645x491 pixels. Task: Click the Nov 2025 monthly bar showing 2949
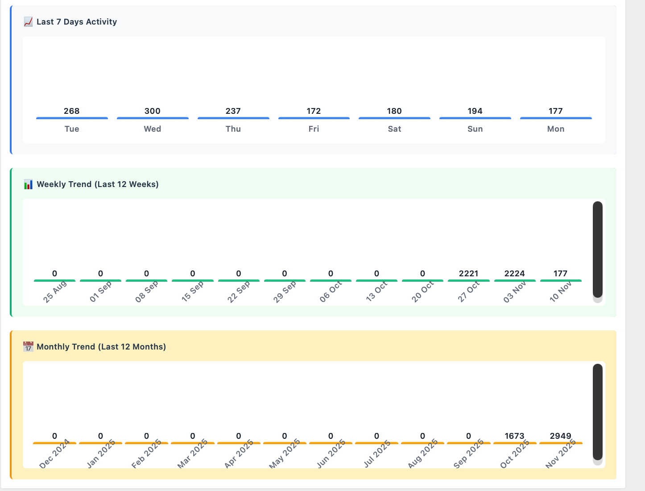coord(561,443)
